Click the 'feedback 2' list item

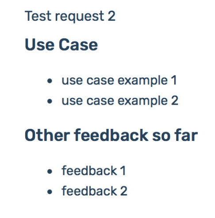click(x=94, y=191)
